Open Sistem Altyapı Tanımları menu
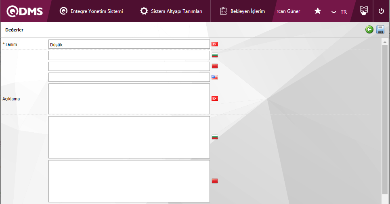390x204 pixels. pyautogui.click(x=171, y=11)
